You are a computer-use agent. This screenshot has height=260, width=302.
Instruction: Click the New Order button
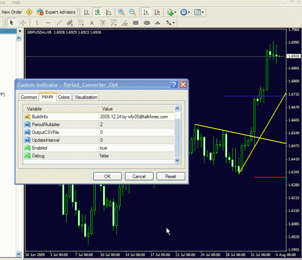point(11,12)
